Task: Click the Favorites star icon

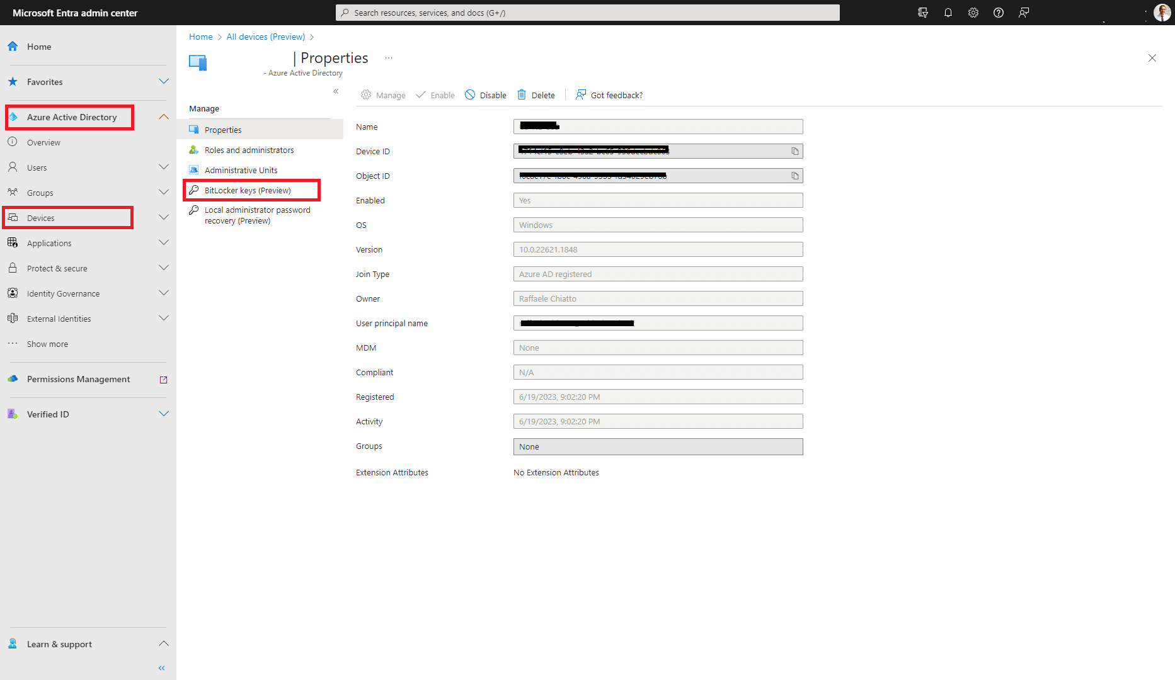Action: coord(13,82)
